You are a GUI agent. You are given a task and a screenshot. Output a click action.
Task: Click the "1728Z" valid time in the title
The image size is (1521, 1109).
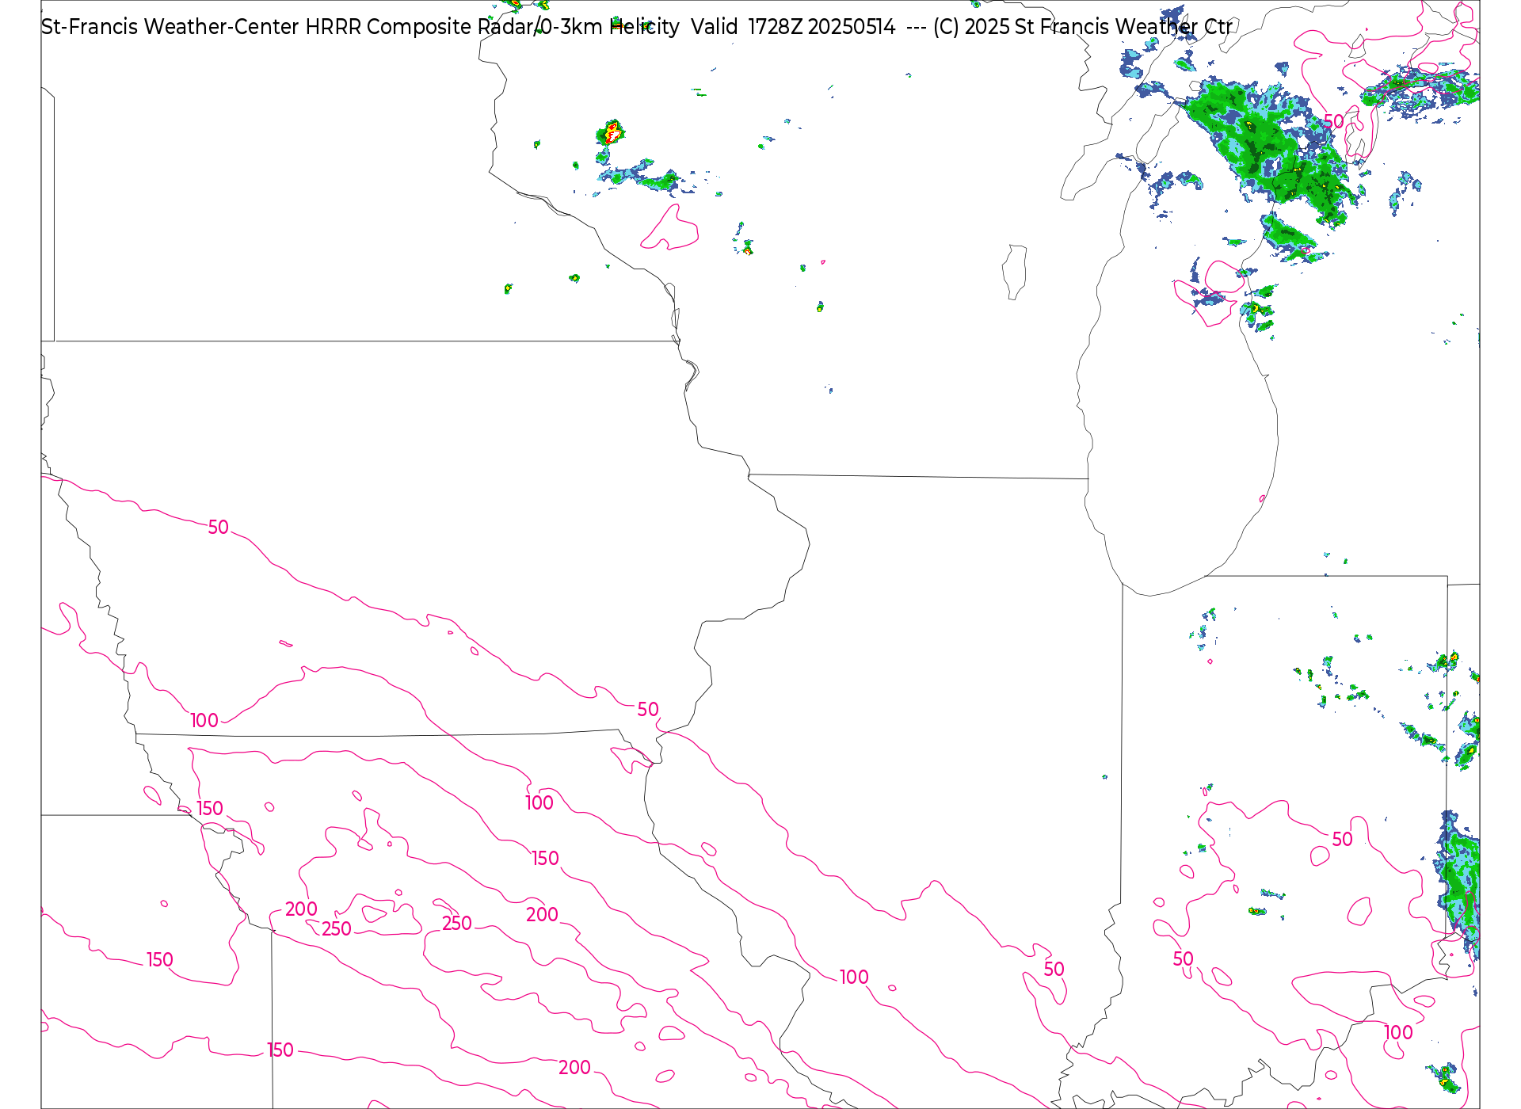coord(776,27)
